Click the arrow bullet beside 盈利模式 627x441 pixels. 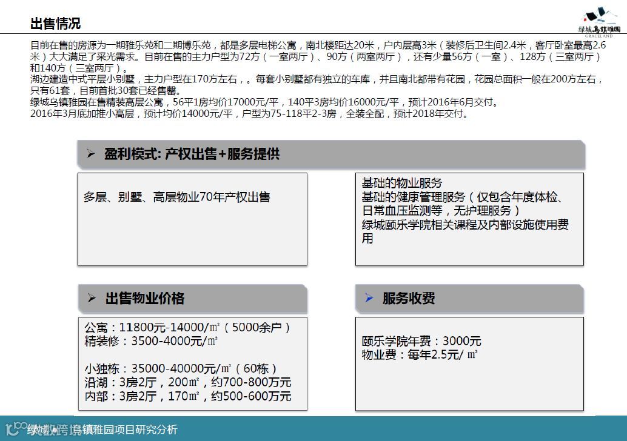pos(91,154)
